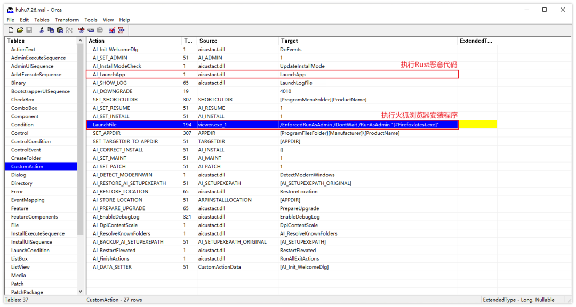Select the ControlEvent table
The height and width of the screenshot is (307, 576).
(26, 150)
